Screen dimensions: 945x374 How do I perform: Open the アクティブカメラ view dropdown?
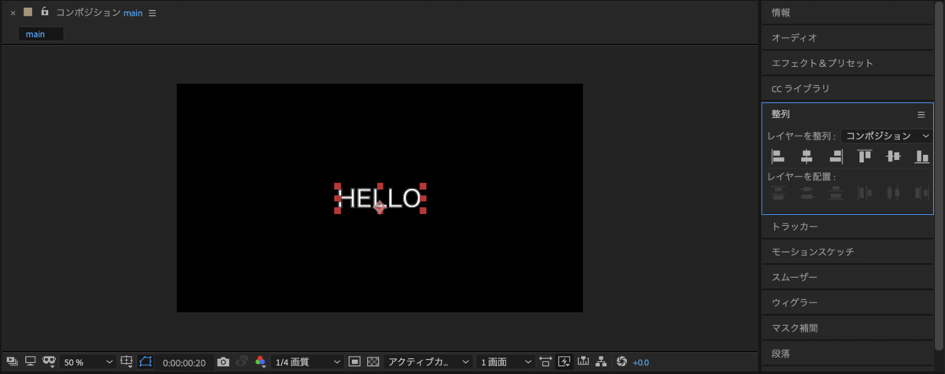(x=428, y=362)
